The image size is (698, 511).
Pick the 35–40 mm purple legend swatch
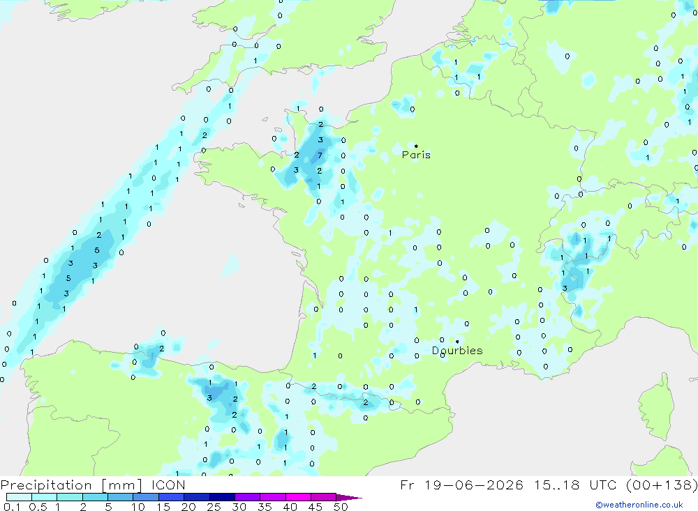(x=272, y=497)
